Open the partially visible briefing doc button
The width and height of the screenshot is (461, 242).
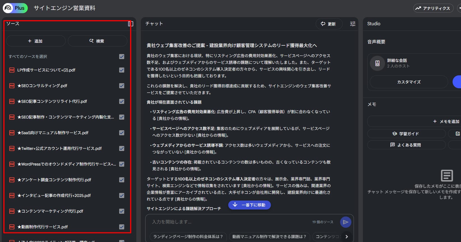455,134
